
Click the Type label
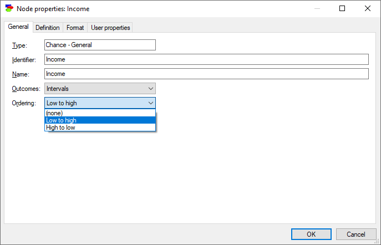[x=19, y=45]
